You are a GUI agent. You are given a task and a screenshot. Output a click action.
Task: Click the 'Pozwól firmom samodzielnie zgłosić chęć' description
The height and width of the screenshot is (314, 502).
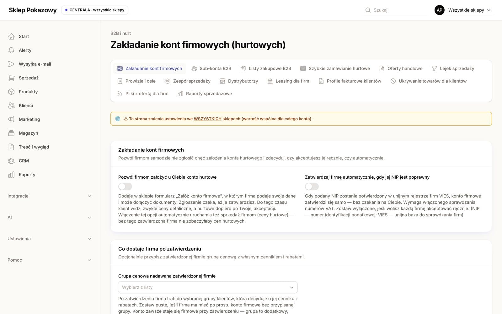click(251, 158)
